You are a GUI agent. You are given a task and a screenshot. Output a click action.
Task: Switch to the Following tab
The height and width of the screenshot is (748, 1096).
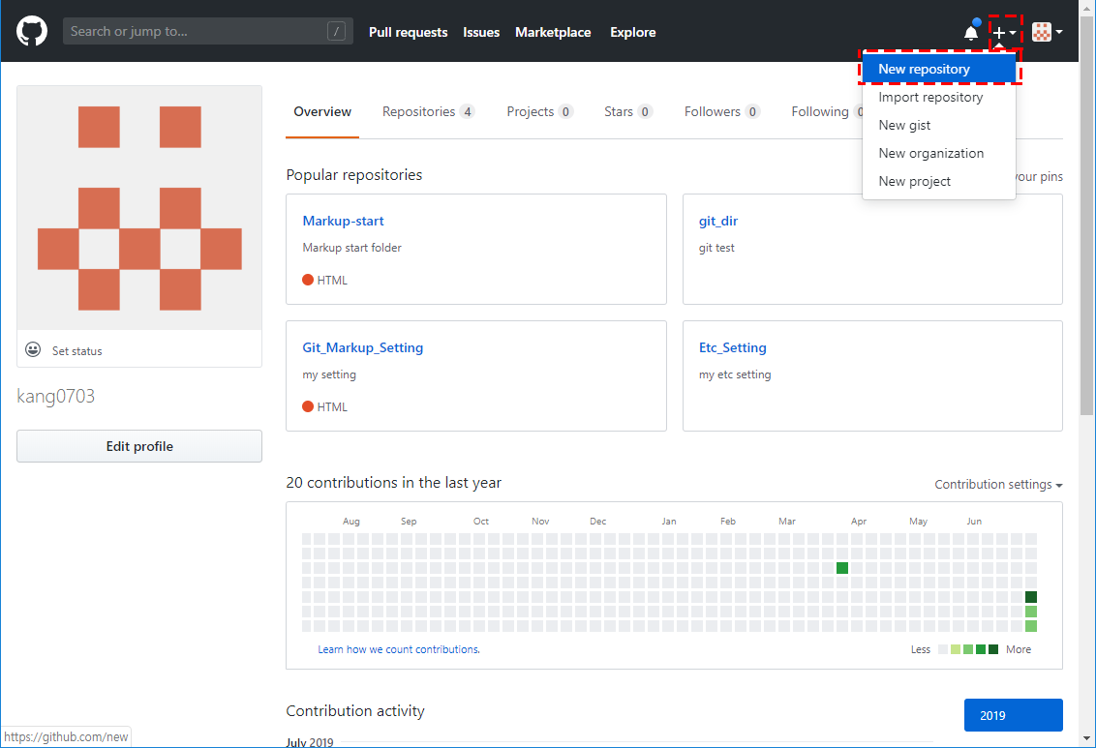[827, 111]
